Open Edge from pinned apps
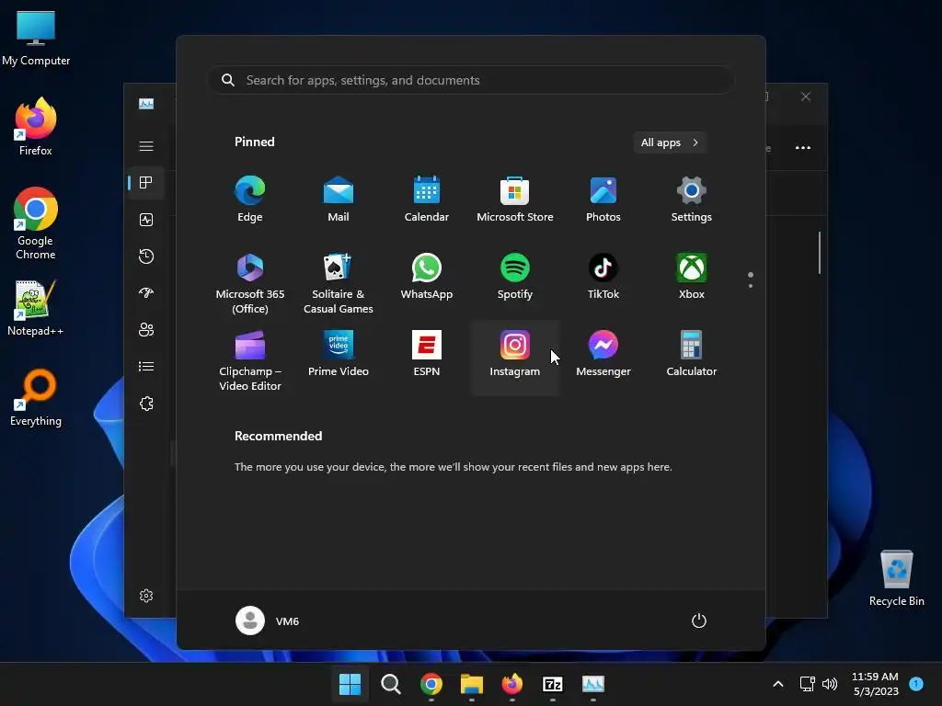942x706 pixels. [250, 199]
